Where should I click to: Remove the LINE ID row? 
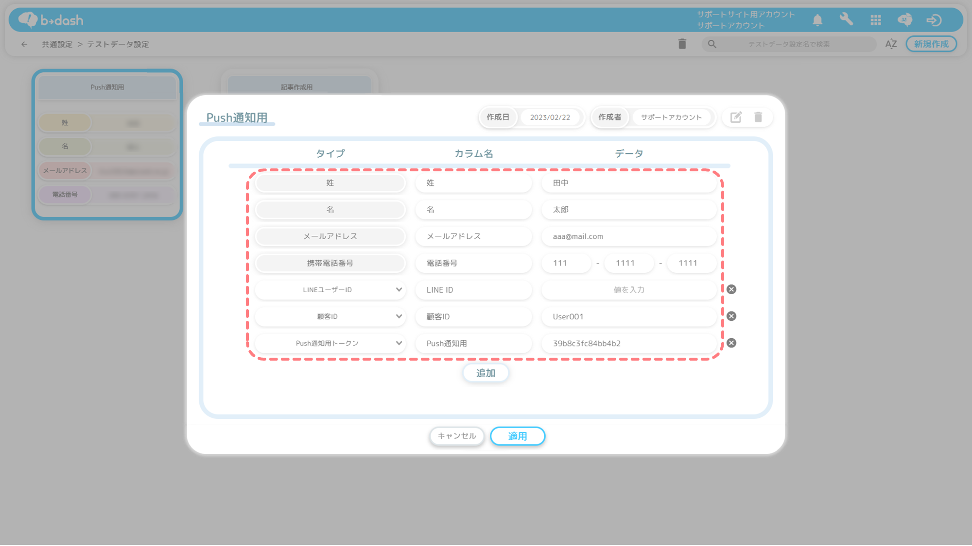[x=731, y=289]
